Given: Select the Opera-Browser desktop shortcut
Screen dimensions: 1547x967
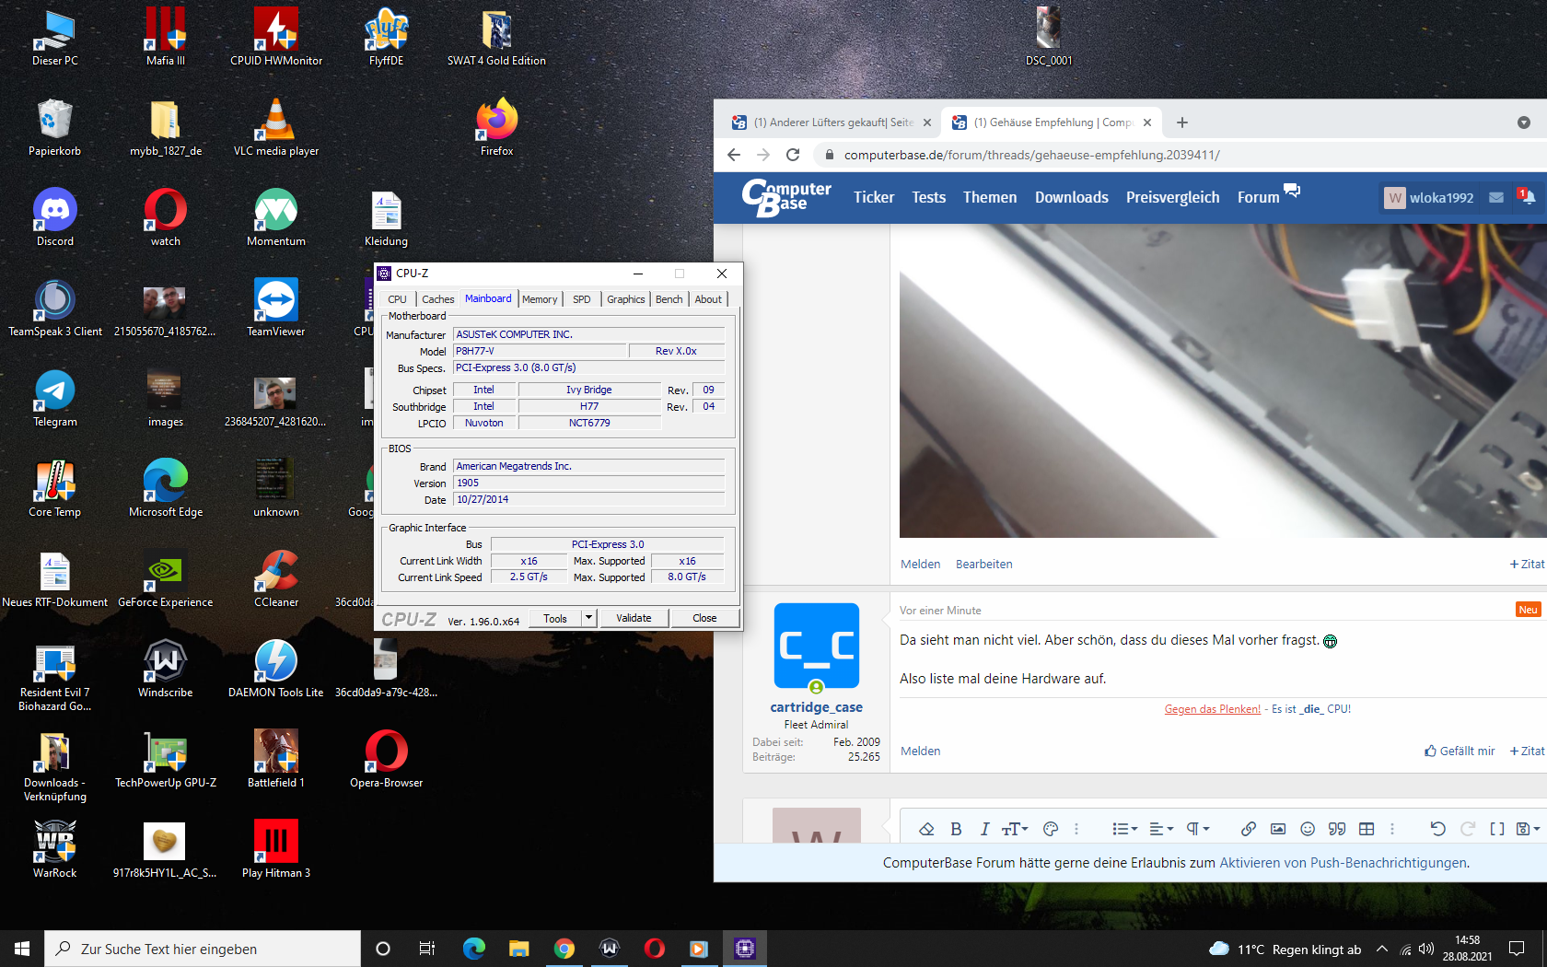Looking at the screenshot, I should tap(387, 759).
